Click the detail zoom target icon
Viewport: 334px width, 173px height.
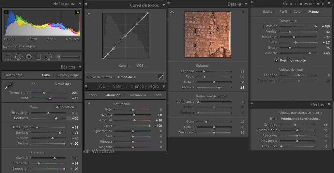pyautogui.click(x=172, y=13)
